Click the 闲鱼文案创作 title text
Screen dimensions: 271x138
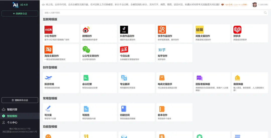(203, 36)
